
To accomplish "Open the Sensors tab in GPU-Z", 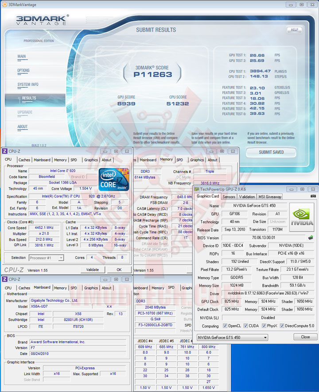I will pos(229,197).
